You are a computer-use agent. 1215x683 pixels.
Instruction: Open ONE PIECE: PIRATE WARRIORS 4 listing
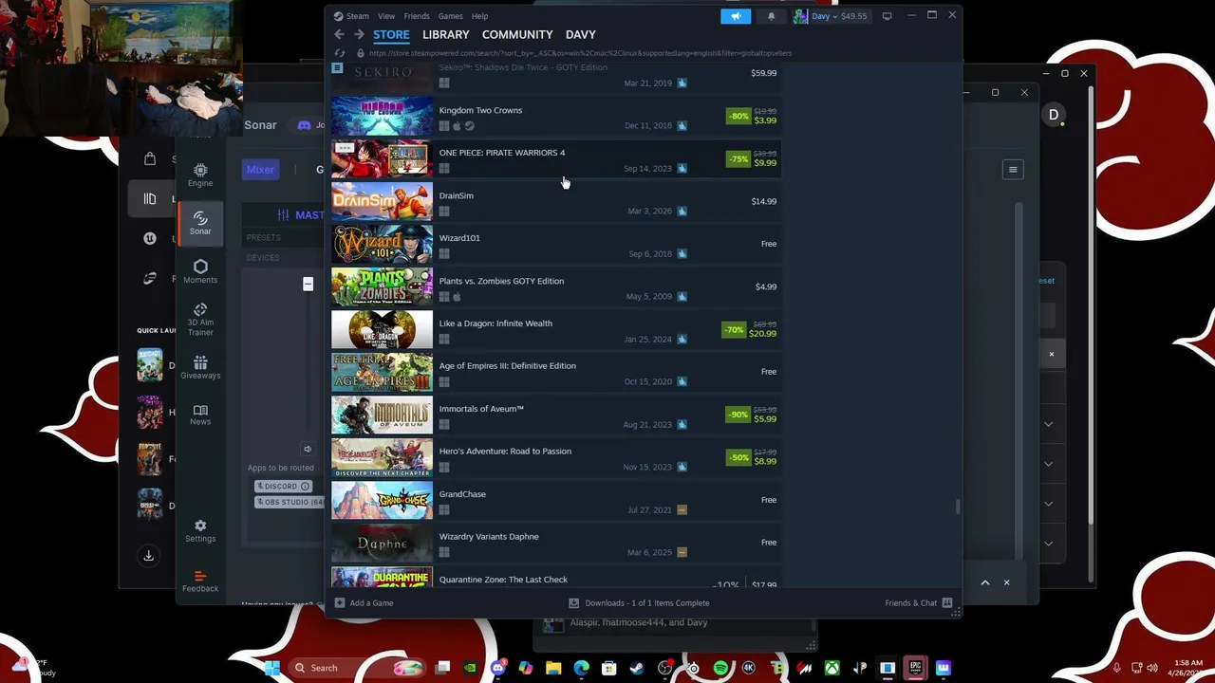pos(555,159)
